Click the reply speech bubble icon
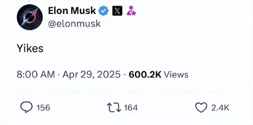Screen dimensions: 253x125 [26, 108]
